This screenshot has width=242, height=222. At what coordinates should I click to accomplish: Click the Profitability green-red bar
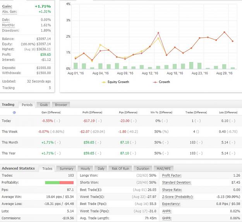tap(59, 182)
